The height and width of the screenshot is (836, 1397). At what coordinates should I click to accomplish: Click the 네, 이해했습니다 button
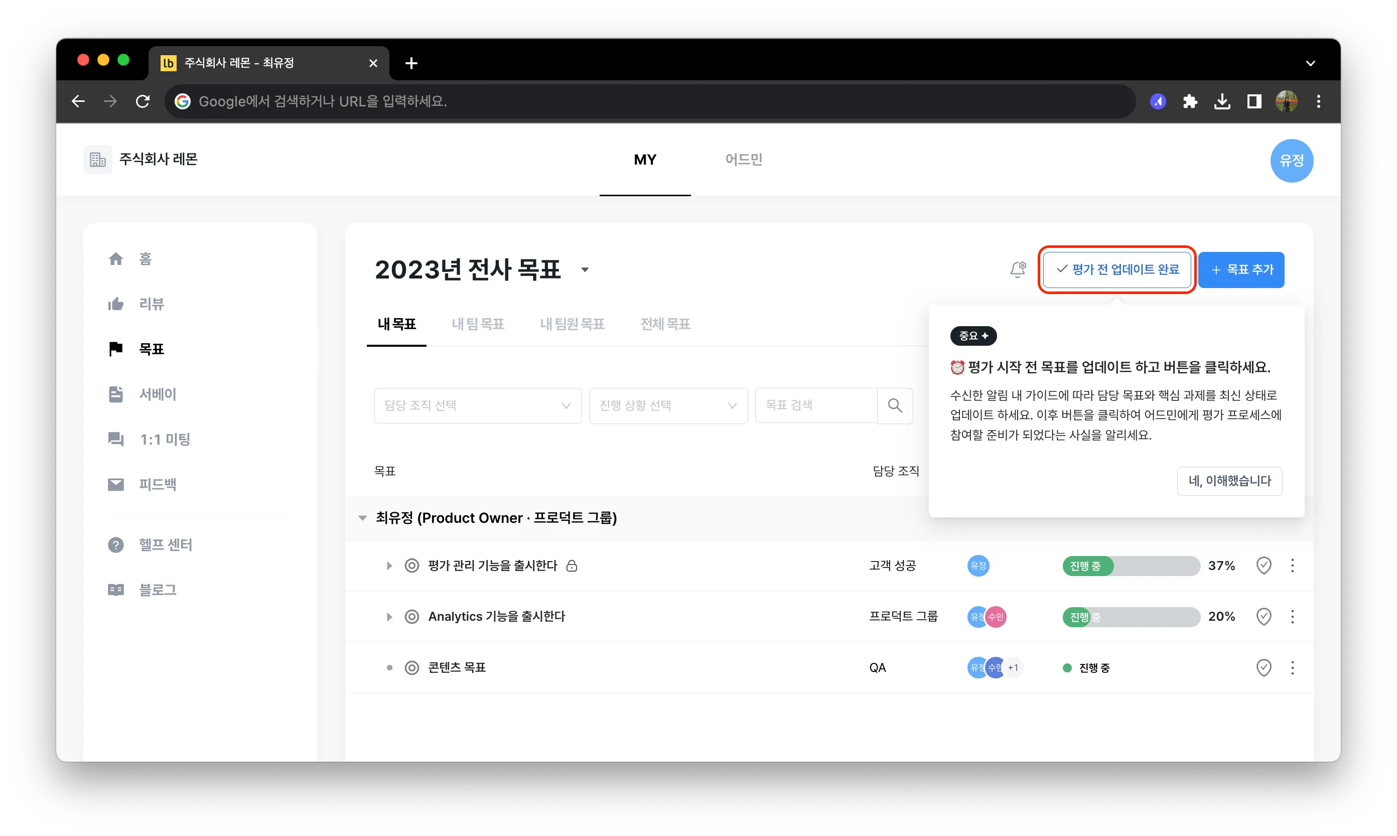[x=1229, y=481]
